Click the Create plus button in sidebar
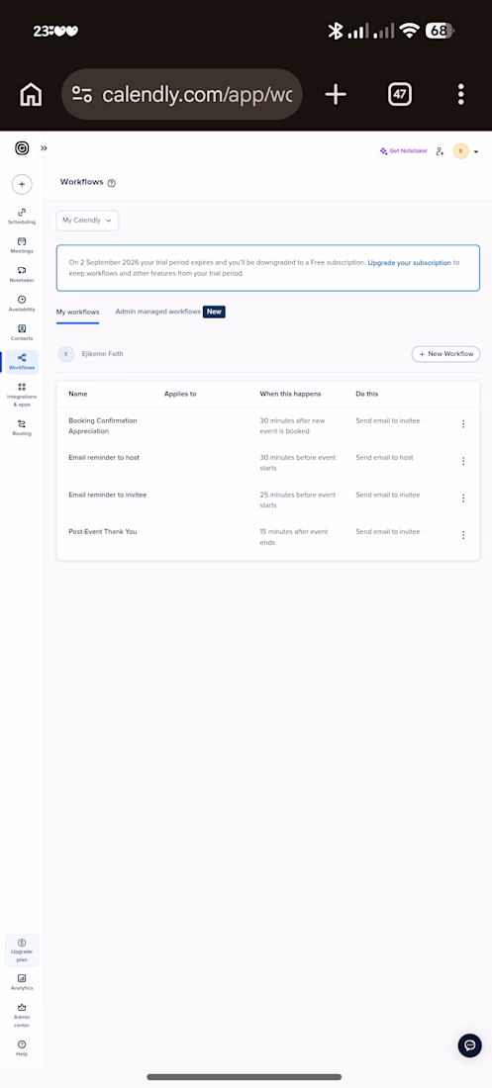Screen dimensions: 492x1088 tap(22, 185)
